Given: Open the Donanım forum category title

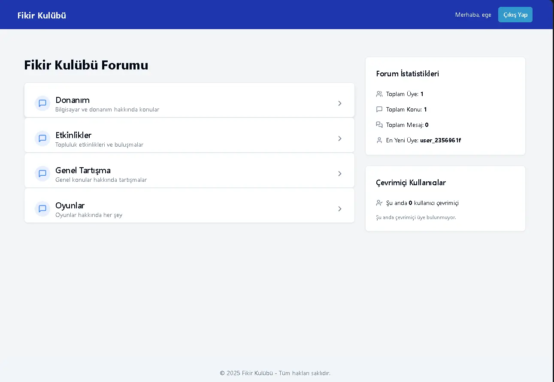Looking at the screenshot, I should click(x=73, y=100).
